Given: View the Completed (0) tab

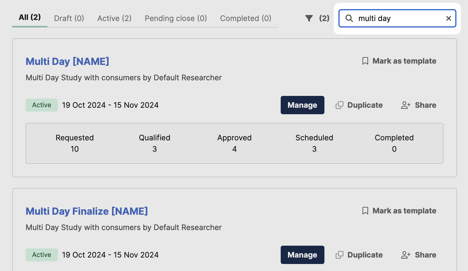Looking at the screenshot, I should click(246, 18).
